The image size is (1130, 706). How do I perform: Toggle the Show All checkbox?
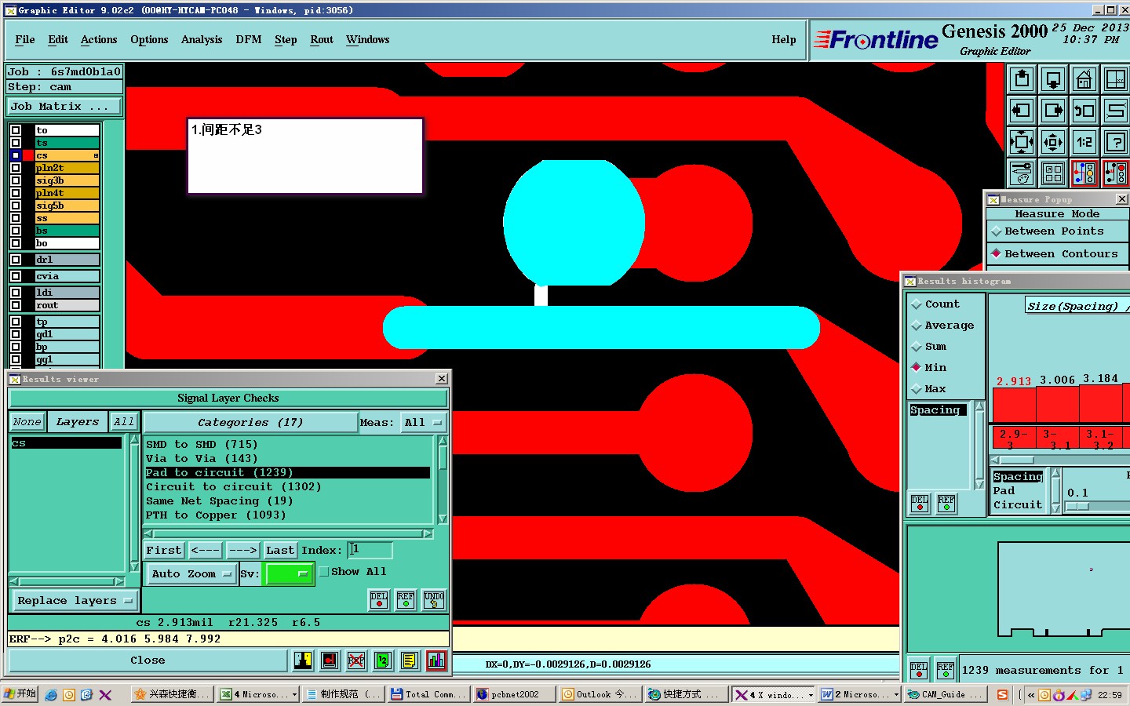[324, 572]
